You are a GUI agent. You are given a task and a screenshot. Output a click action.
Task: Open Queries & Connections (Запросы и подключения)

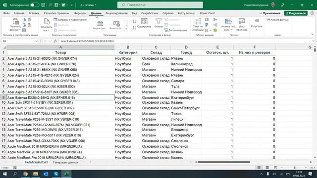tap(70, 20)
